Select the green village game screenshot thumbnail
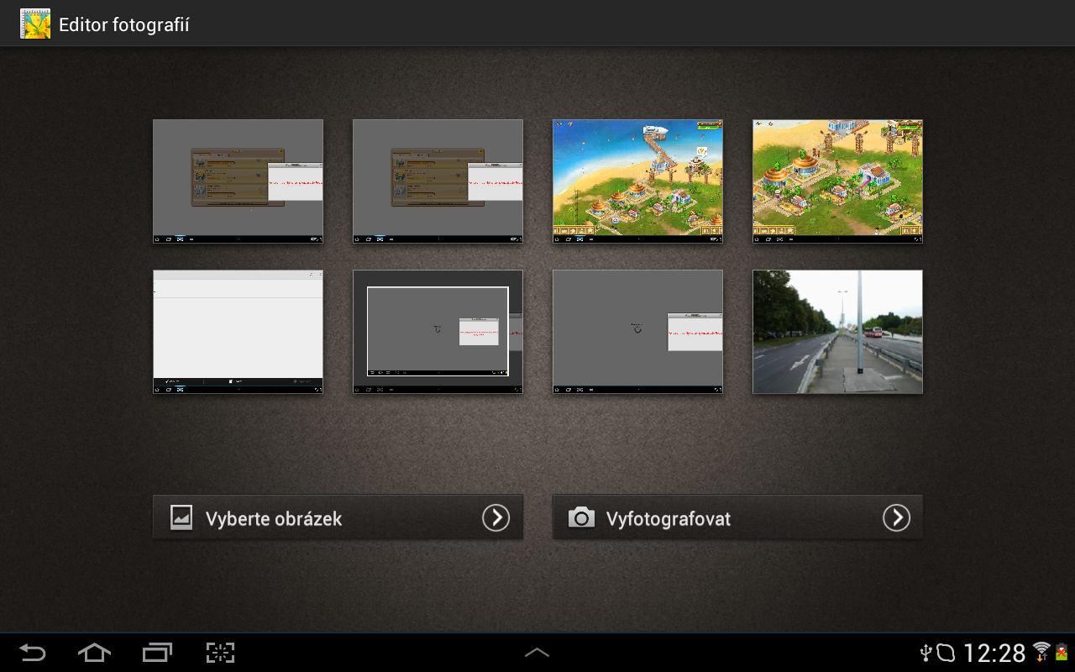1075x672 pixels. coord(836,181)
